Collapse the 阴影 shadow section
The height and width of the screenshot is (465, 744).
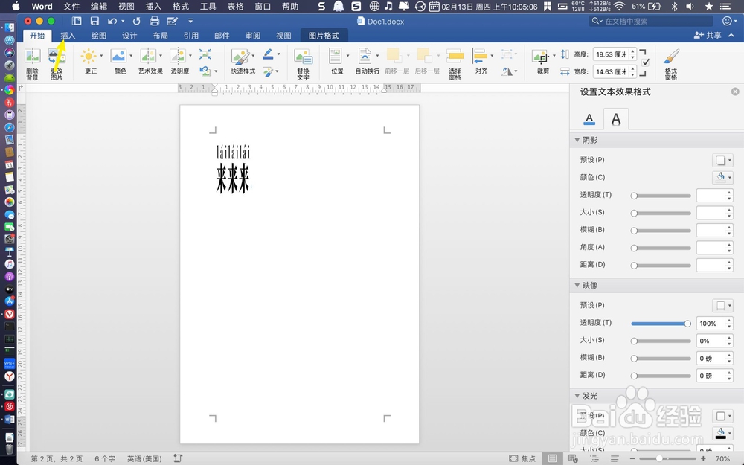(577, 140)
